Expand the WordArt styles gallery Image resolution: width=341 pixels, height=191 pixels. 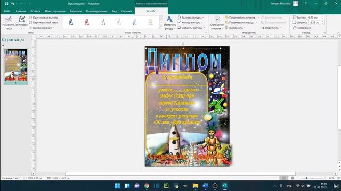pos(161,27)
